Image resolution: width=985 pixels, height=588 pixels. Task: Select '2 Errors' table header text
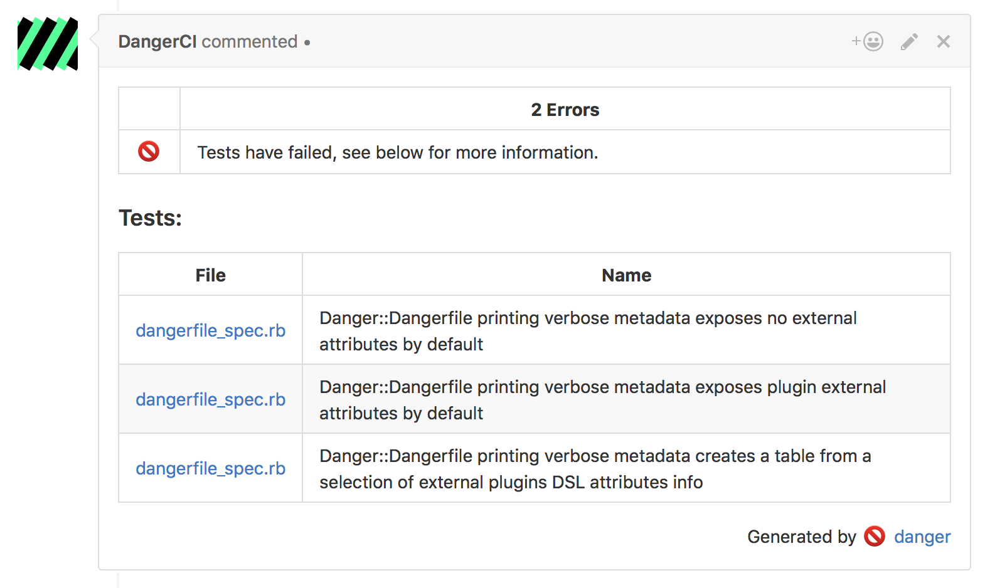click(x=565, y=110)
